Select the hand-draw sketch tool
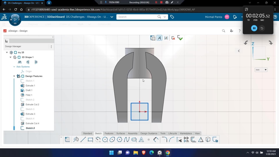This screenshot has height=157, width=279. 76,140
